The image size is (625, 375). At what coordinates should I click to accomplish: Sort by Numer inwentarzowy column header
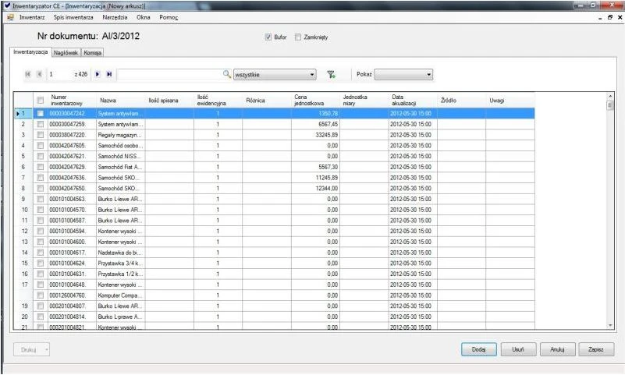(72, 100)
